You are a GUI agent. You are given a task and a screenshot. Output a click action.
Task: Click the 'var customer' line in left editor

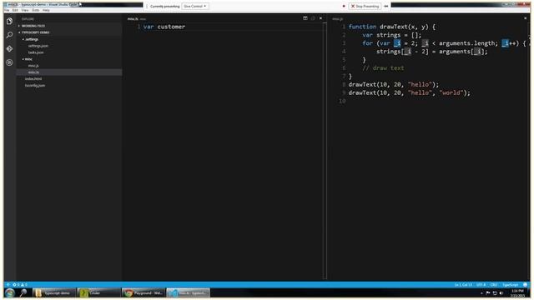(164, 27)
